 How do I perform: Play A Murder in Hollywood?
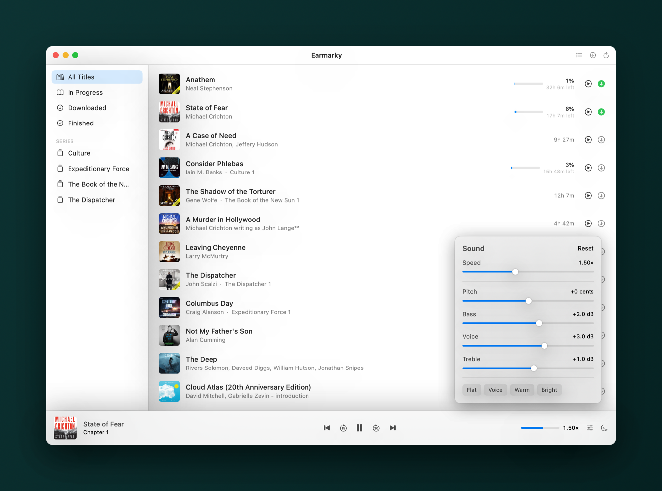click(588, 223)
